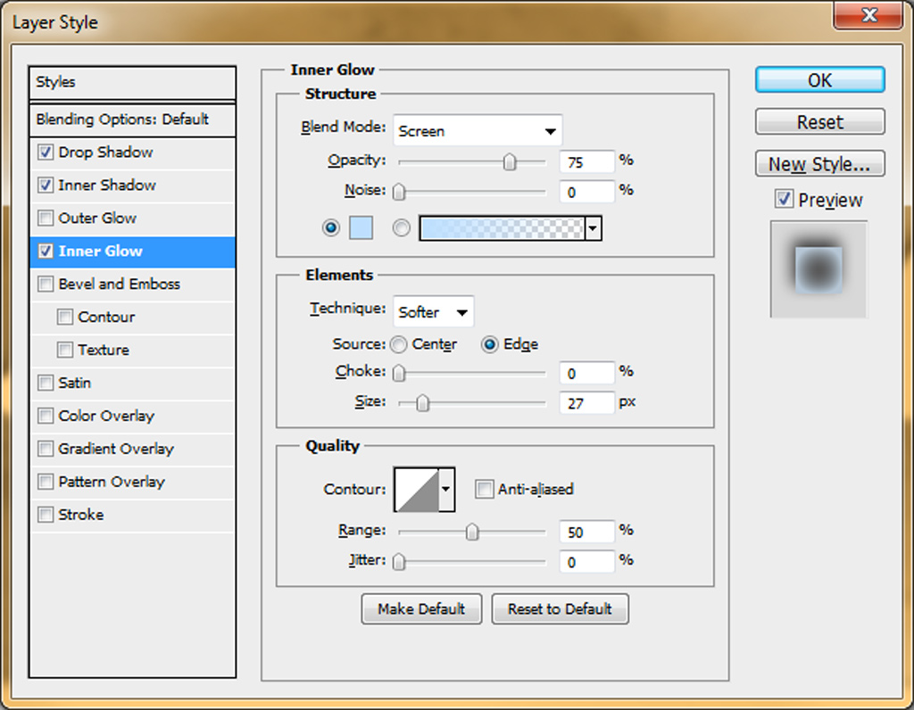Screen dimensions: 914x710
Task: Click the Range slider handle
Action: point(472,532)
